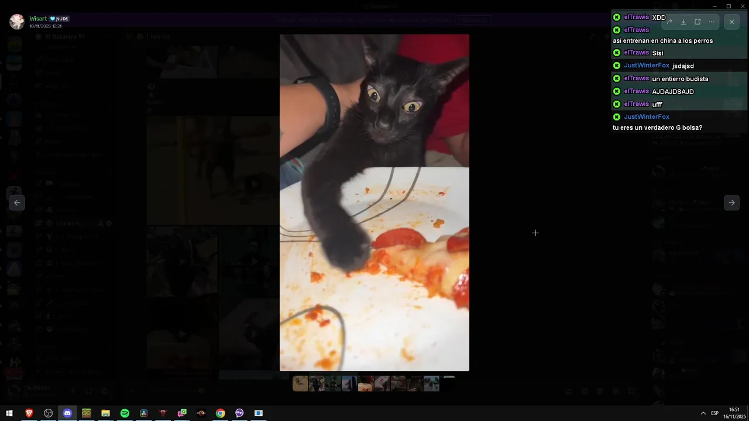
Task: Go to the previous image with left arrow
Action: pyautogui.click(x=17, y=202)
